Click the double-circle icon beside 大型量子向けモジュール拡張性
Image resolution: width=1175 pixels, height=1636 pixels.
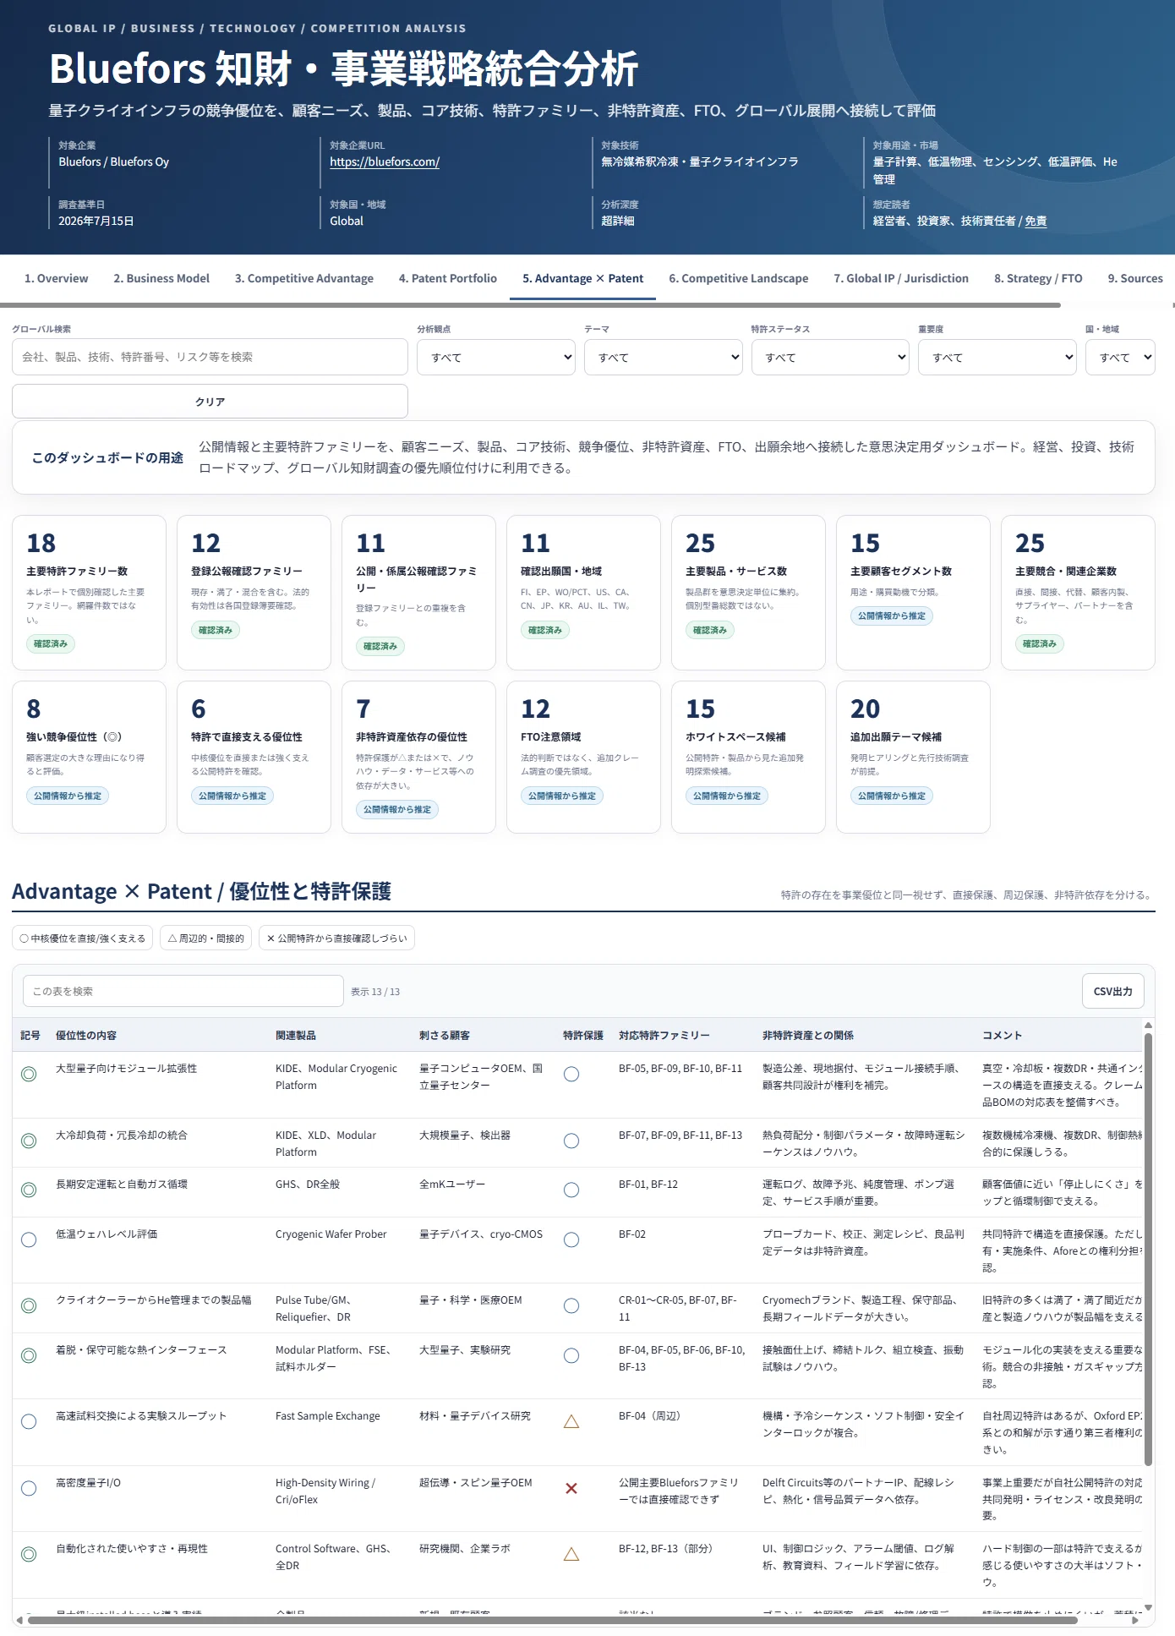click(x=29, y=1074)
